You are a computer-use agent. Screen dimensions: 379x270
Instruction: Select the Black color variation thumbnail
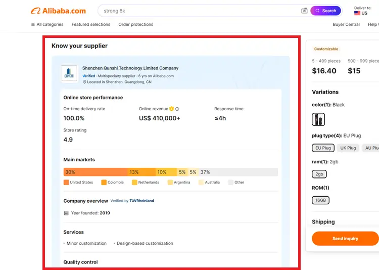coord(318,119)
